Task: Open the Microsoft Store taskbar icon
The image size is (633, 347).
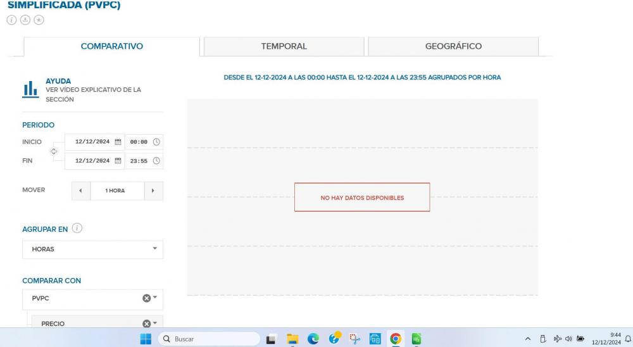Action: [375, 339]
